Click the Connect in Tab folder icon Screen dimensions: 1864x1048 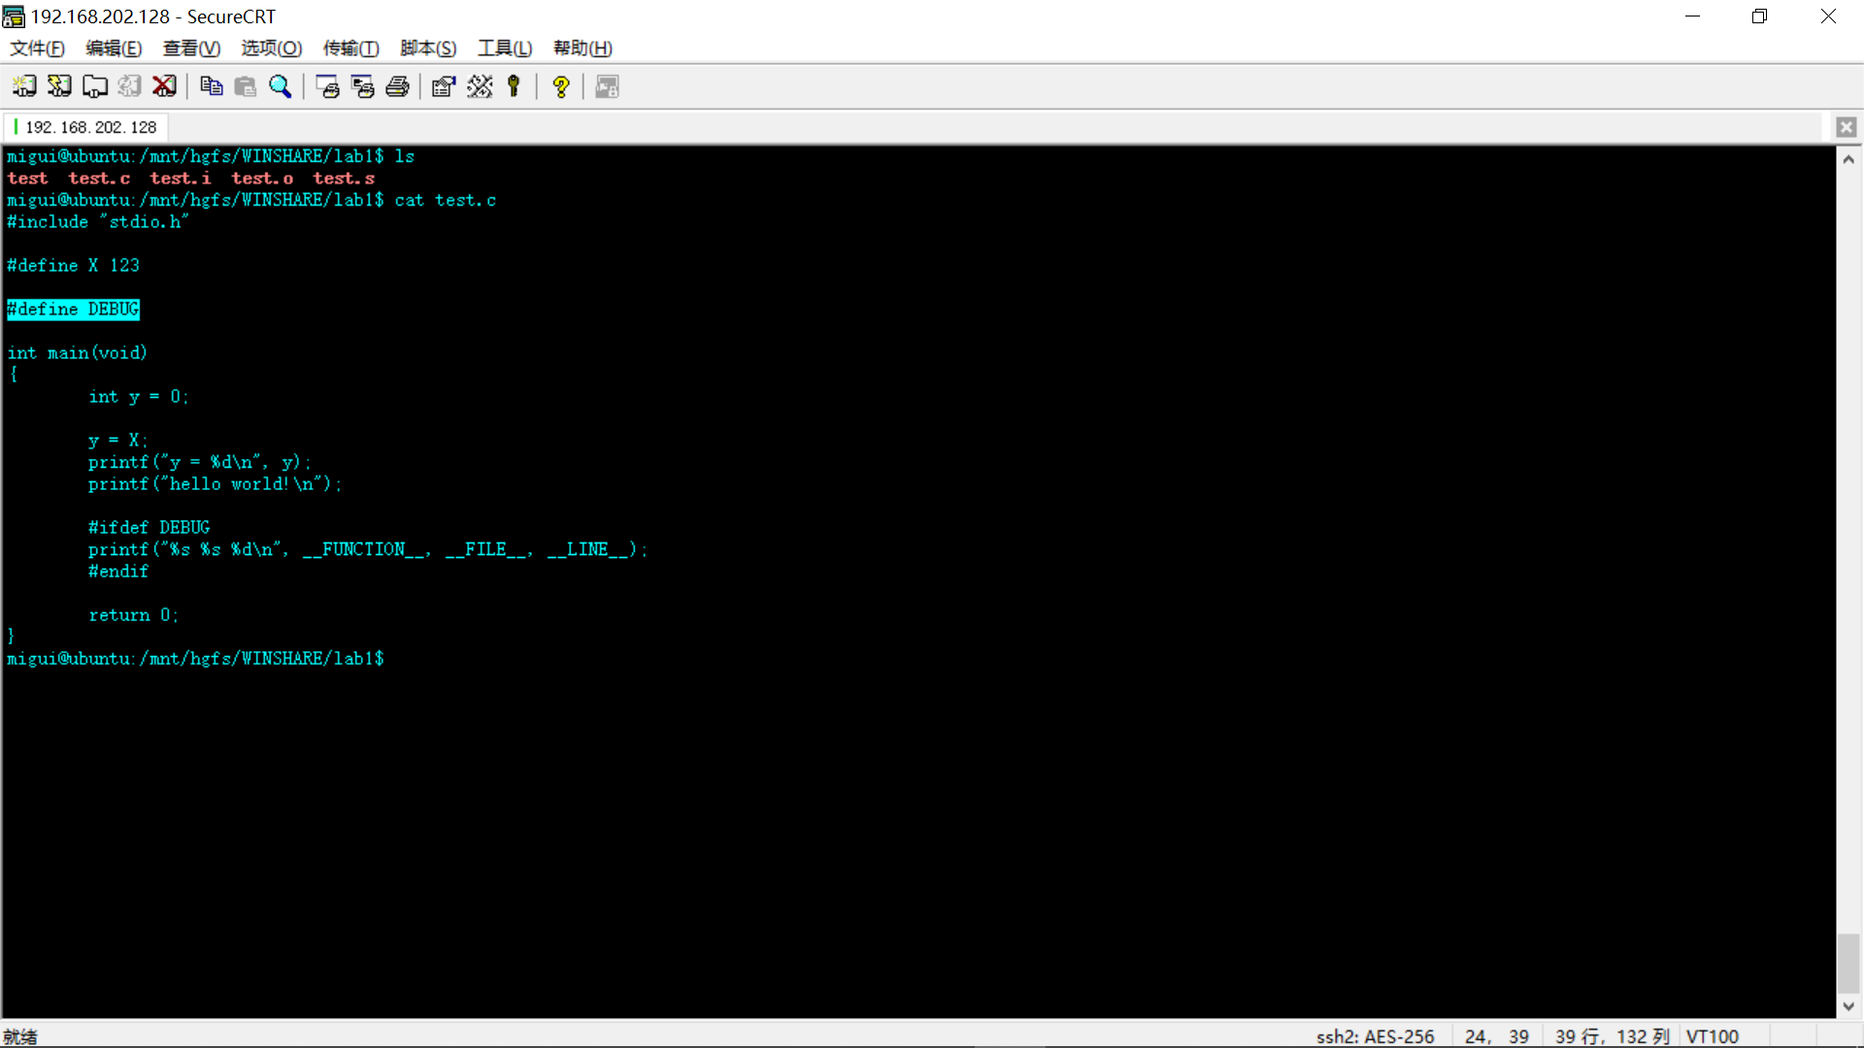point(94,86)
